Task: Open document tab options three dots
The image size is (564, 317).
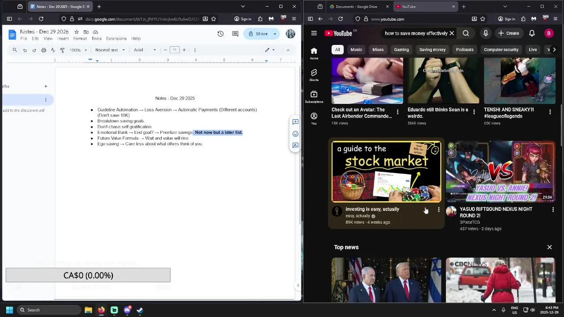Action: coord(45,100)
